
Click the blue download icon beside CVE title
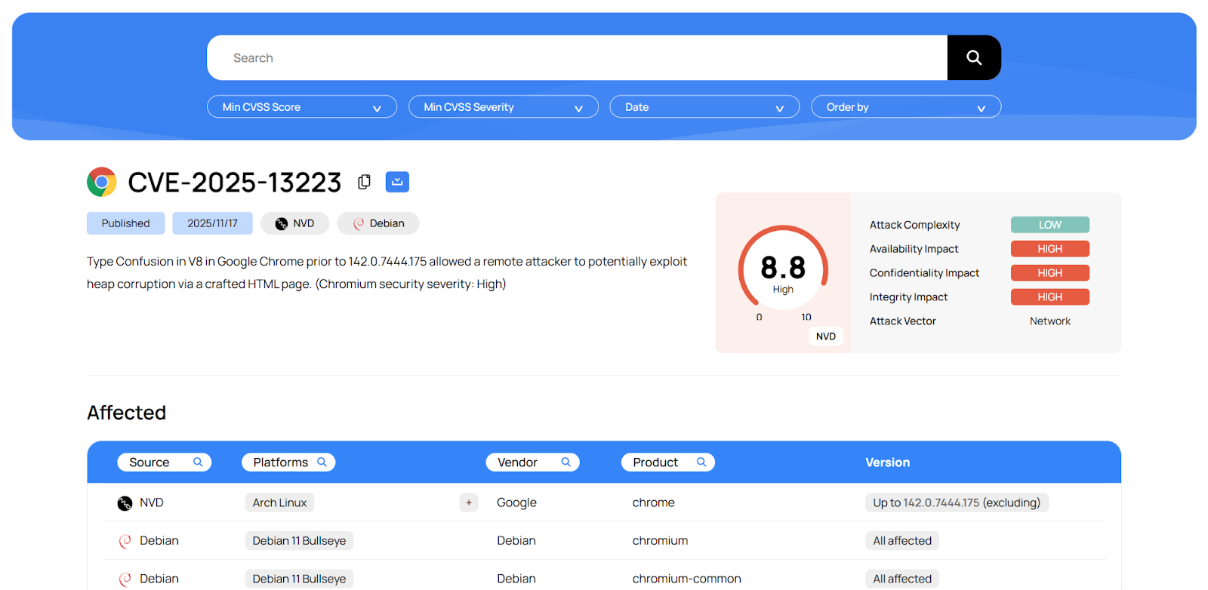pos(397,182)
